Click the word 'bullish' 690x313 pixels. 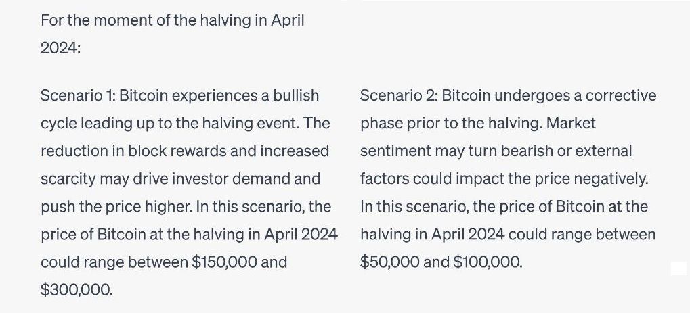click(x=295, y=95)
